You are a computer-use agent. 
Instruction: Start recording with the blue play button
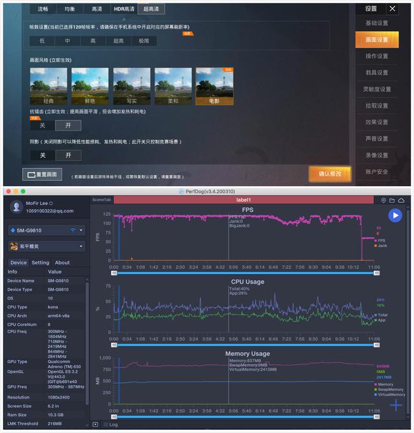[395, 215]
